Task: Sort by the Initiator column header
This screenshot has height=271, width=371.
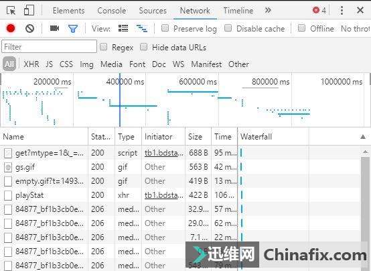Action: pos(163,137)
